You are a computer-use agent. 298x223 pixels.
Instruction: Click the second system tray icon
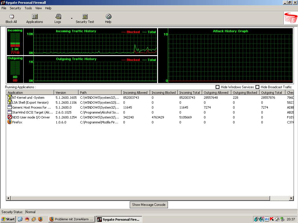[262, 219]
